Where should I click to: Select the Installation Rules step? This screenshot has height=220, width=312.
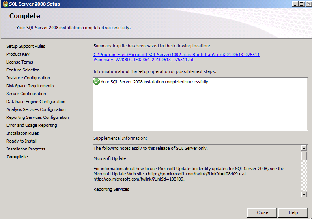[22, 133]
